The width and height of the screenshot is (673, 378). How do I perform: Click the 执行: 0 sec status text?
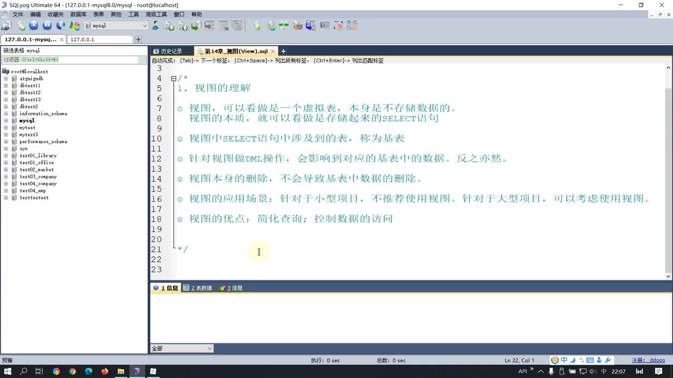[x=325, y=361]
